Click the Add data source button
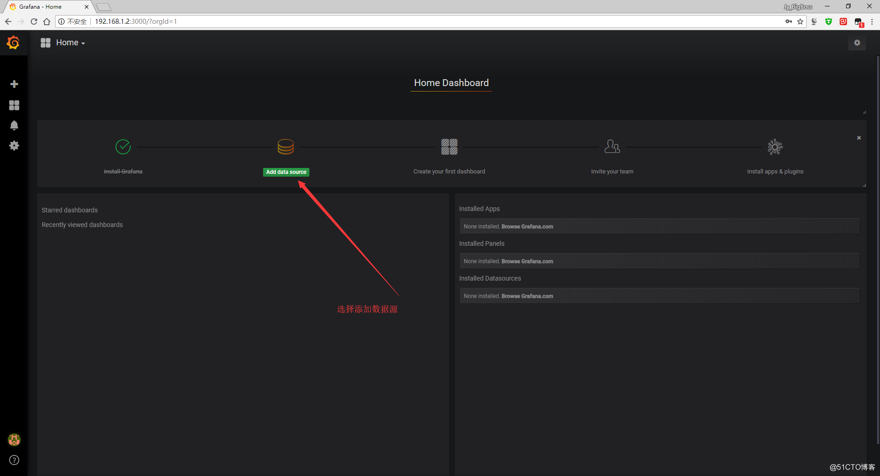Viewport: 880px width, 476px height. coord(286,172)
